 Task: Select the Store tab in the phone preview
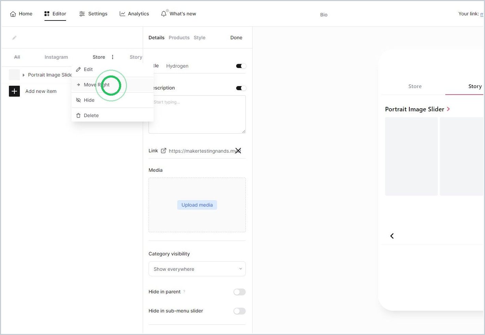point(415,86)
